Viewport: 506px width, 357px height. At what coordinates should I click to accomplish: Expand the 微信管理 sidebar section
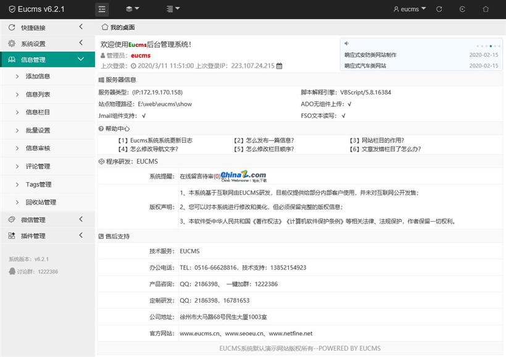click(x=81, y=219)
